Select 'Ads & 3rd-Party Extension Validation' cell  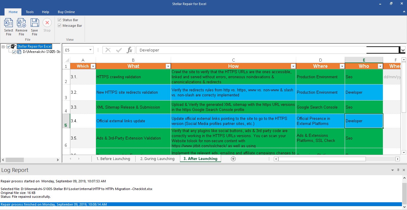(133, 138)
